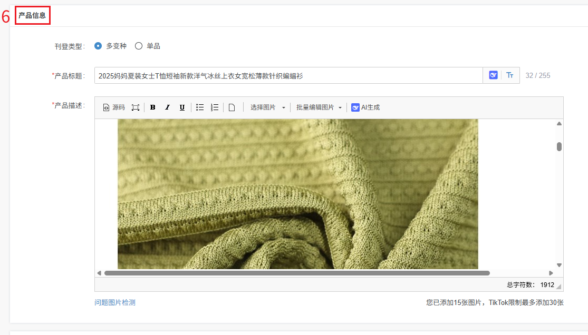Click the 产品信息 section tab
Image resolution: width=588 pixels, height=335 pixels.
click(32, 15)
